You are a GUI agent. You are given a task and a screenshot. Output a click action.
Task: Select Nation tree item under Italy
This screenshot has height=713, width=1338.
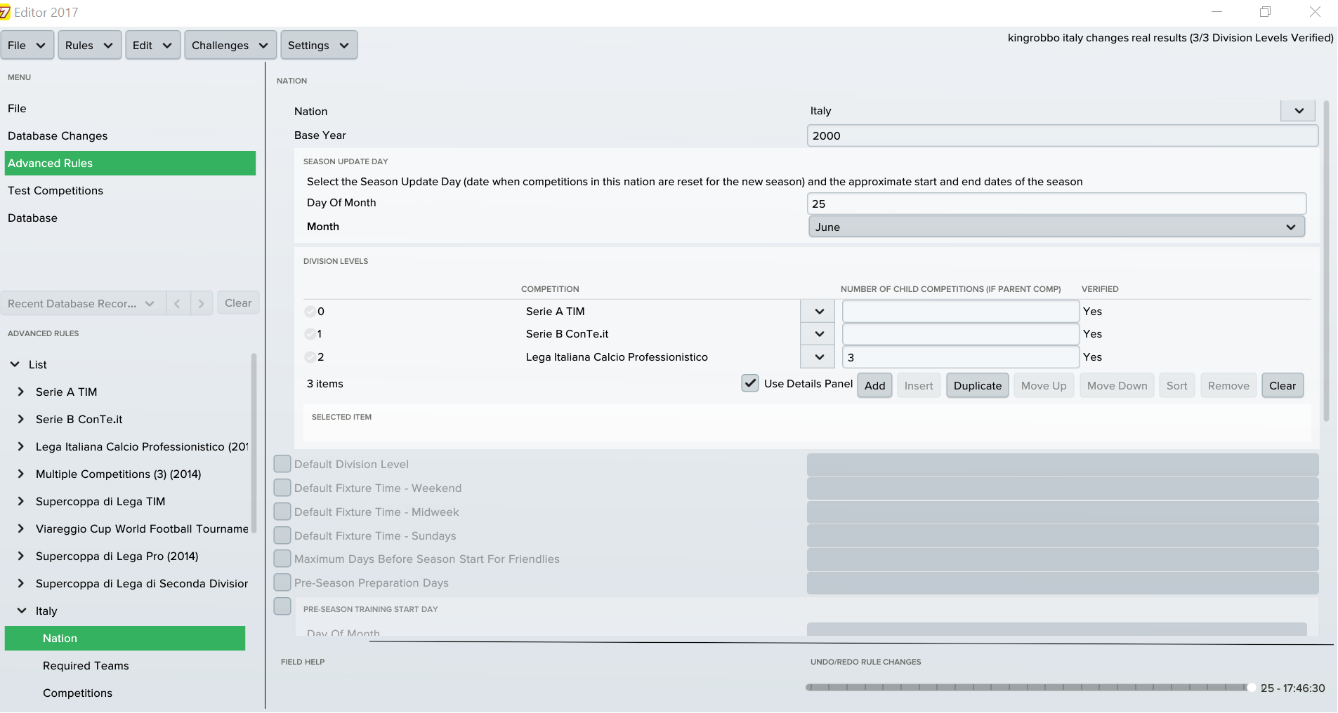(x=125, y=638)
